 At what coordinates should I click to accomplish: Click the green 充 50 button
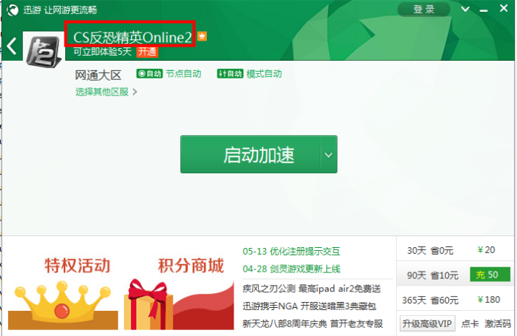[x=490, y=275]
